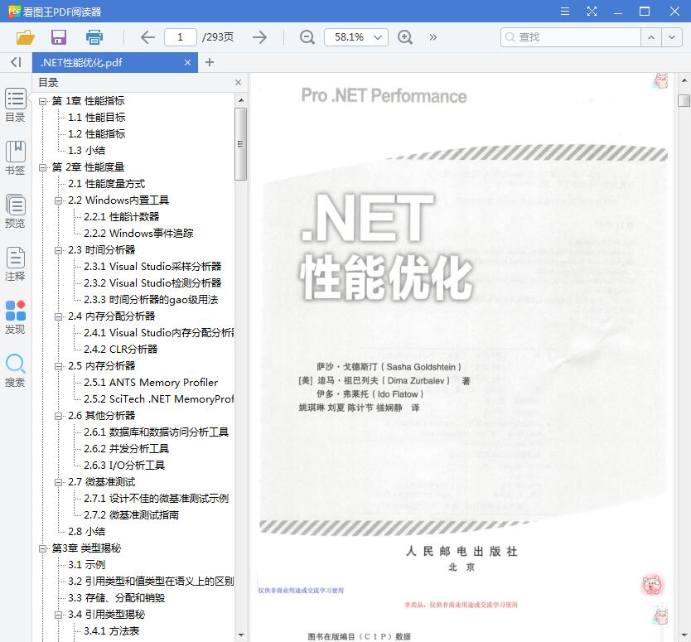Collapse 2.5 内存分析器 node
The image size is (691, 642).
[58, 367]
